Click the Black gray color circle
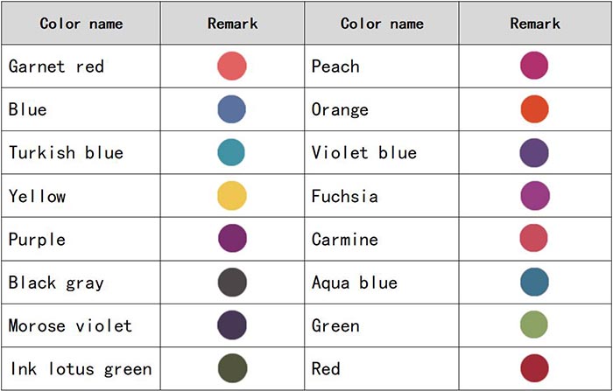The image size is (613, 391). tap(232, 282)
